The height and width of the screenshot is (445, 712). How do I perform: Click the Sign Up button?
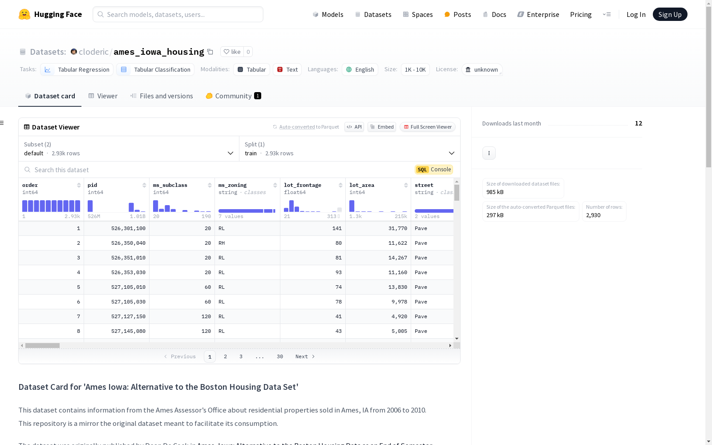(670, 14)
